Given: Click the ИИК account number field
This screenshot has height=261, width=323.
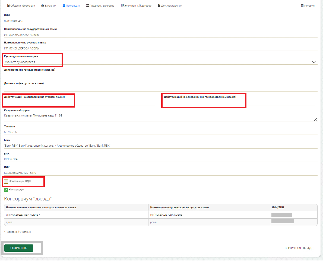Looking at the screenshot, I should [160, 173].
